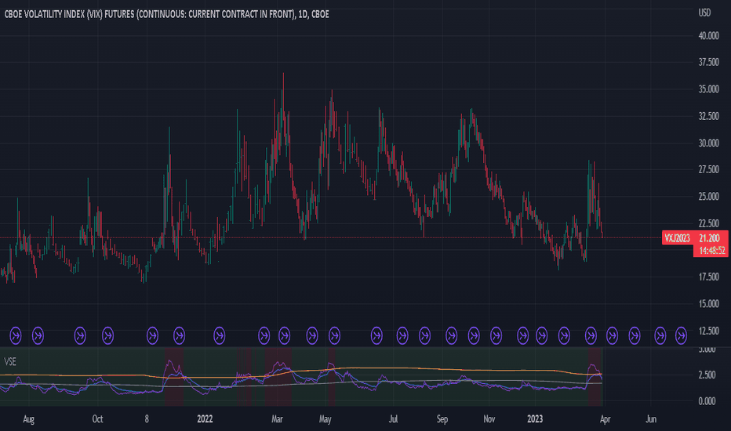
Task: Click the 40.000 price axis label
Action: 708,35
